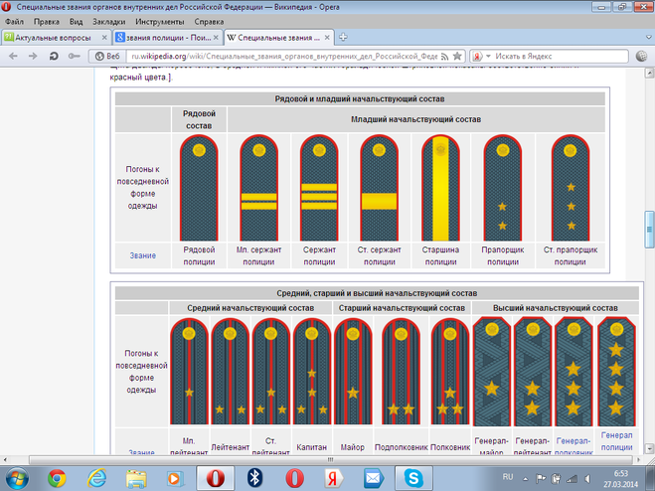Open the Yandex search engine dropdown
655x491 pixels.
485,57
